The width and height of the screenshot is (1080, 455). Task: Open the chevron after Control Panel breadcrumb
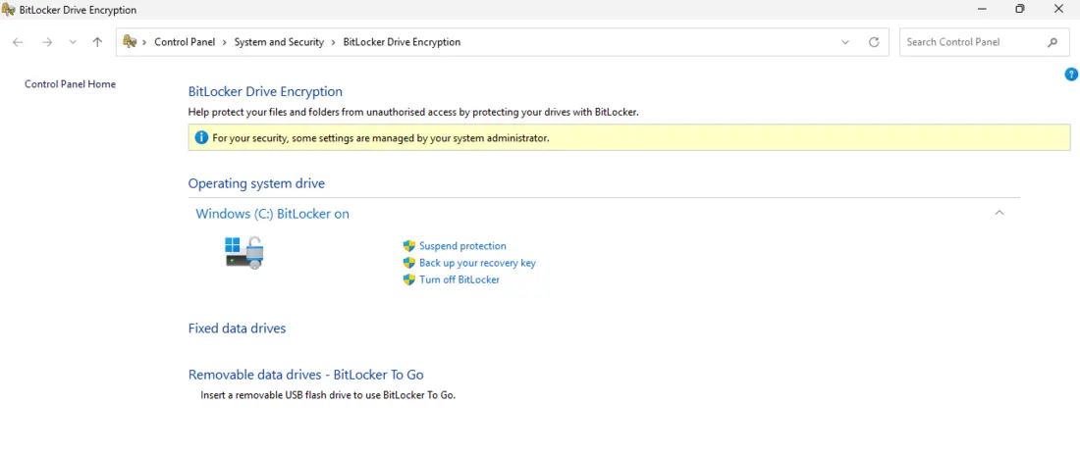coord(225,42)
